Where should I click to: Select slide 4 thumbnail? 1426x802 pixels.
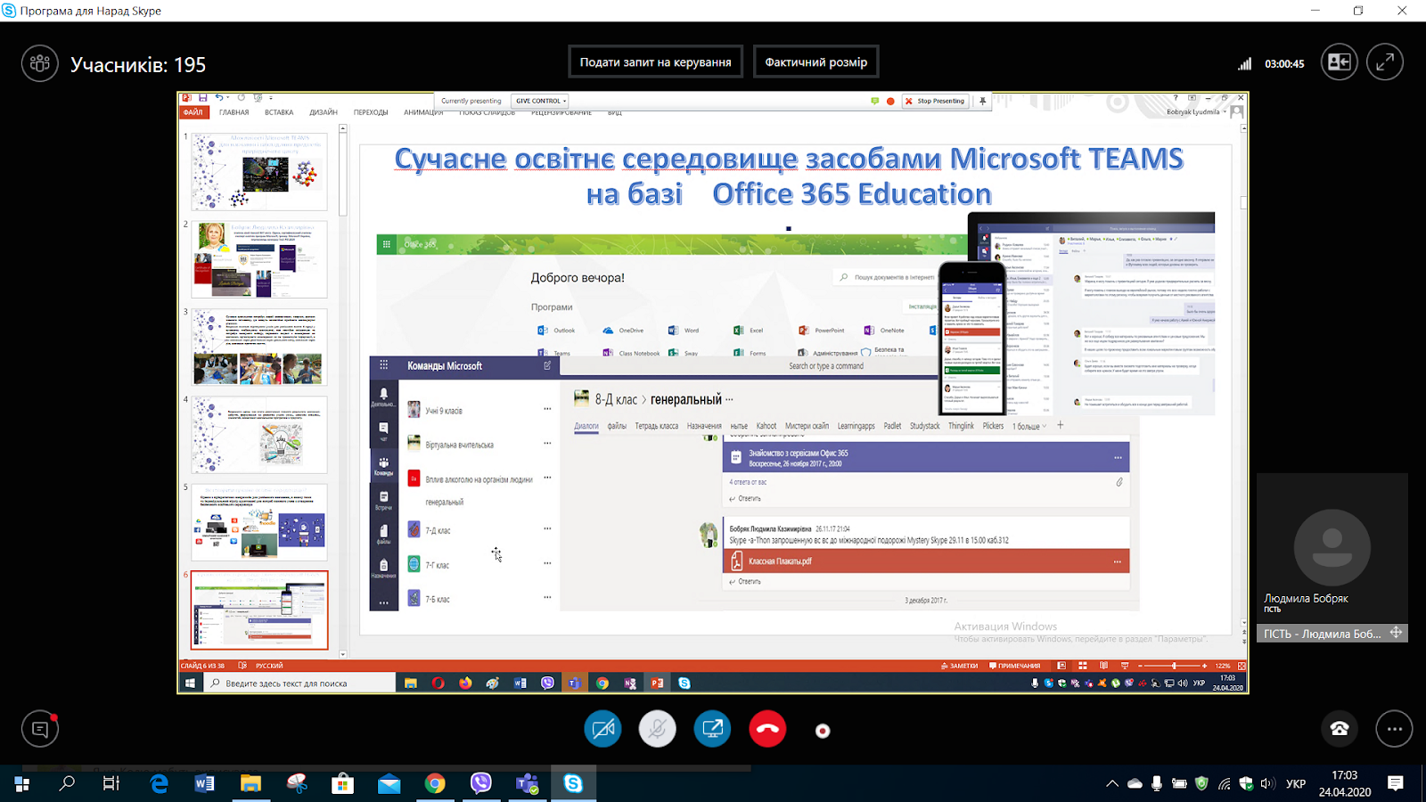point(259,434)
